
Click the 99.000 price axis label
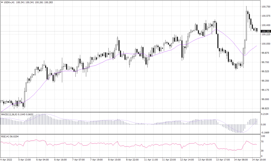(x=265, y=99)
